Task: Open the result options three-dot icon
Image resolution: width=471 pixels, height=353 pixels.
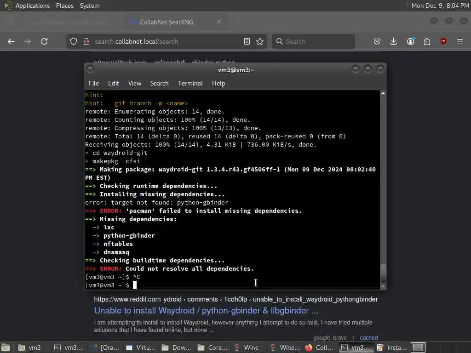Action: pos(353,338)
